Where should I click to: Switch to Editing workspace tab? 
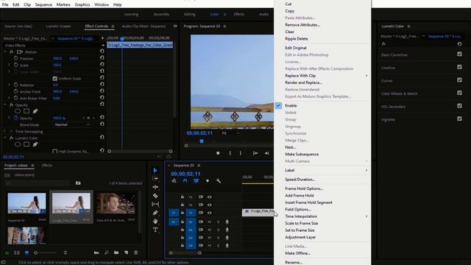click(190, 14)
